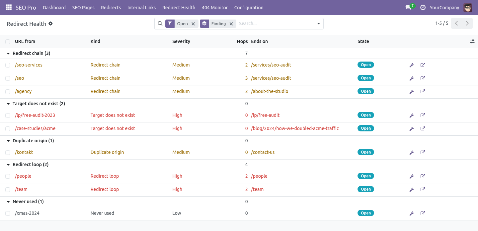Open the Internal Links menu

(141, 7)
